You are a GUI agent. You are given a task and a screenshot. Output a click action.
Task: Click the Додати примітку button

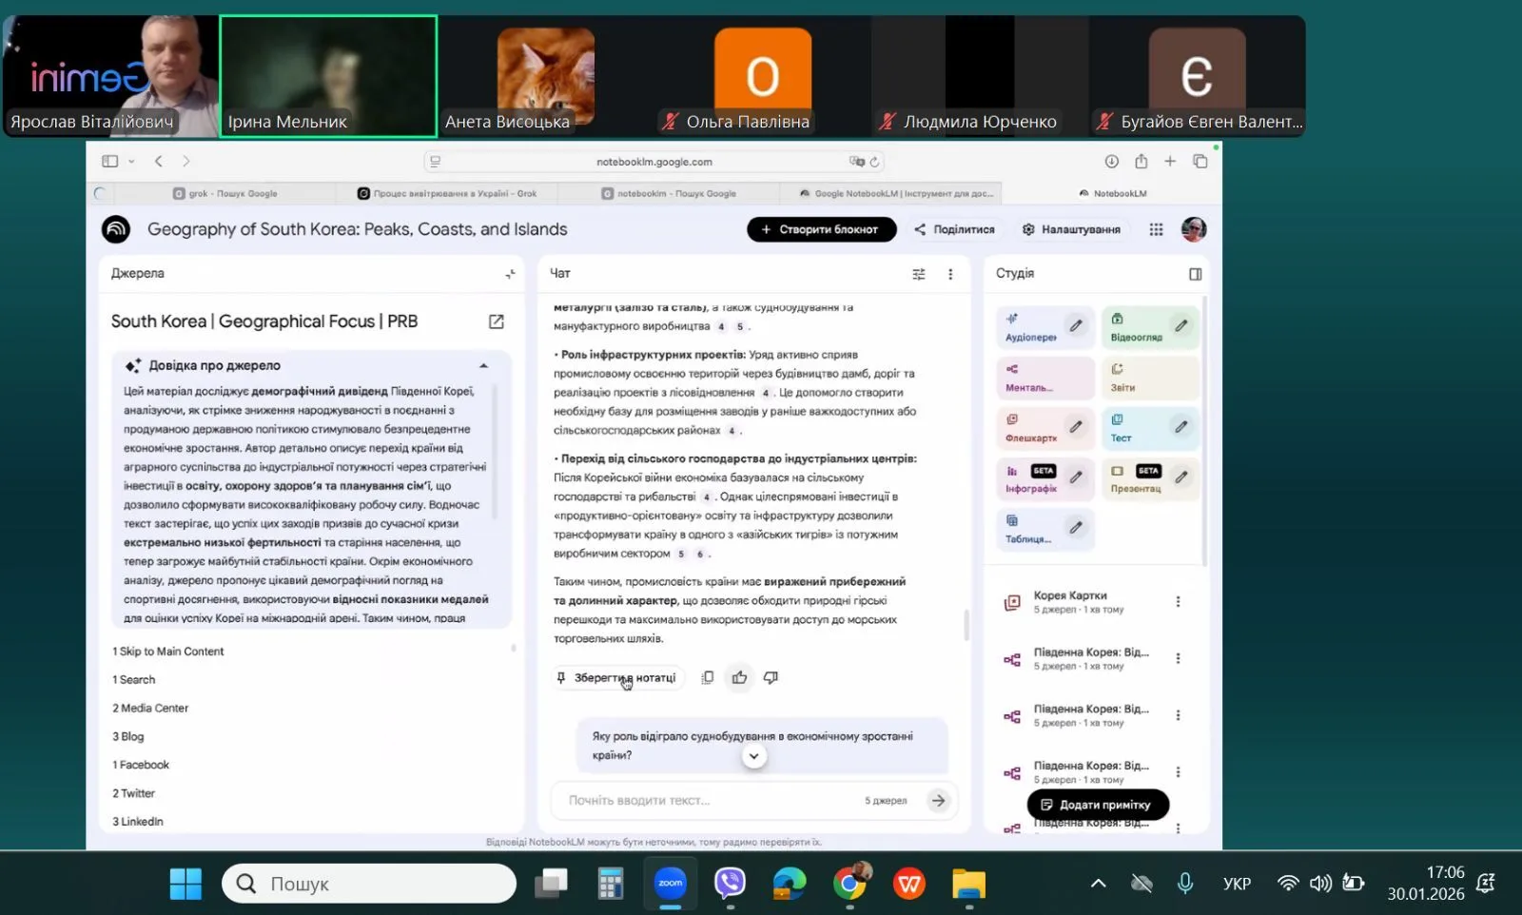point(1098,805)
